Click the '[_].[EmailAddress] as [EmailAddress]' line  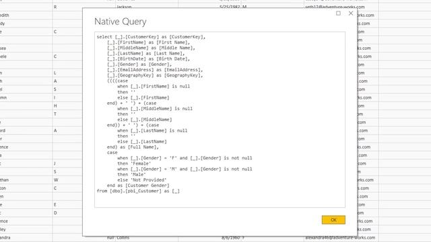point(155,70)
